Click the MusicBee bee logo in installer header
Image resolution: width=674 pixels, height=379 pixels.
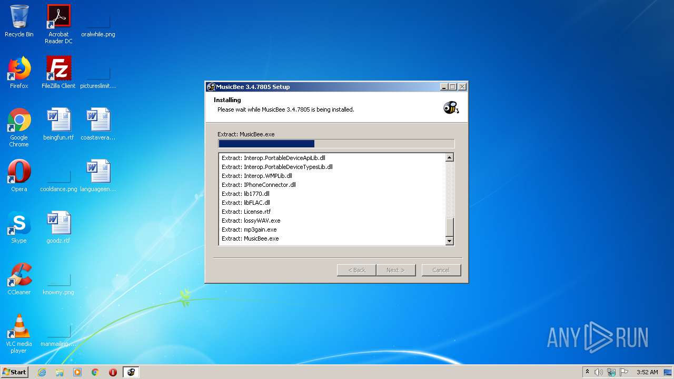pos(451,107)
